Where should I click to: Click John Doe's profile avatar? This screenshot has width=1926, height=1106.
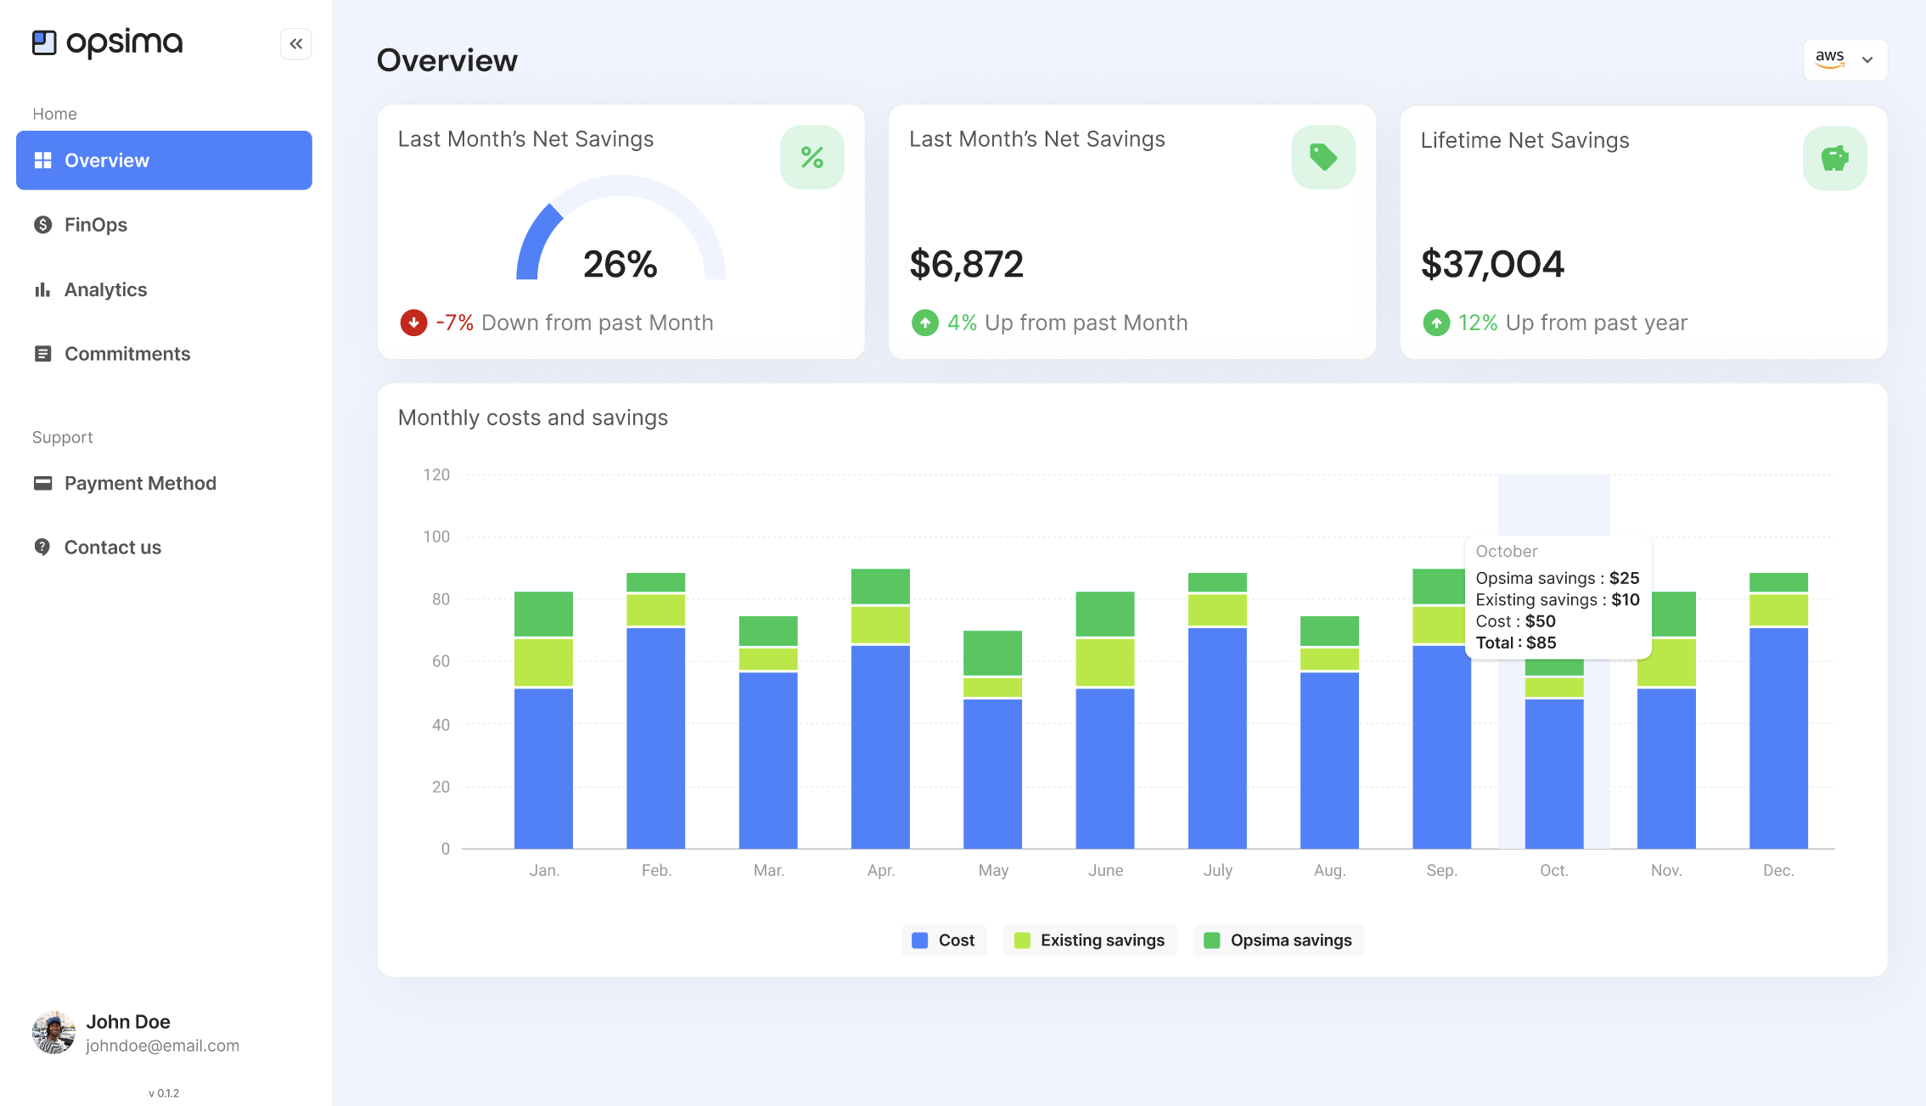[53, 1032]
